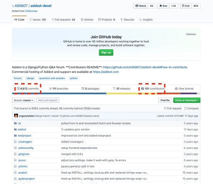The image size is (213, 184).
Task: Switch to the Issues tab
Action: (38, 20)
